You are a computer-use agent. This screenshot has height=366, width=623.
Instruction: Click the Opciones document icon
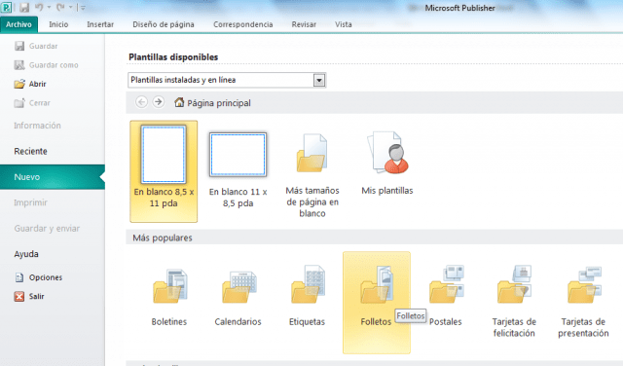coord(19,277)
